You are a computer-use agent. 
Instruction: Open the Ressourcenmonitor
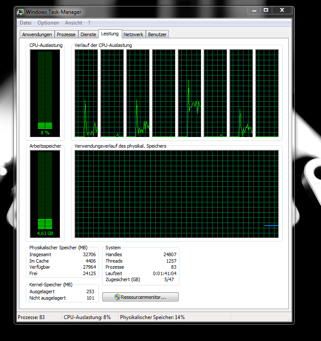(x=140, y=297)
